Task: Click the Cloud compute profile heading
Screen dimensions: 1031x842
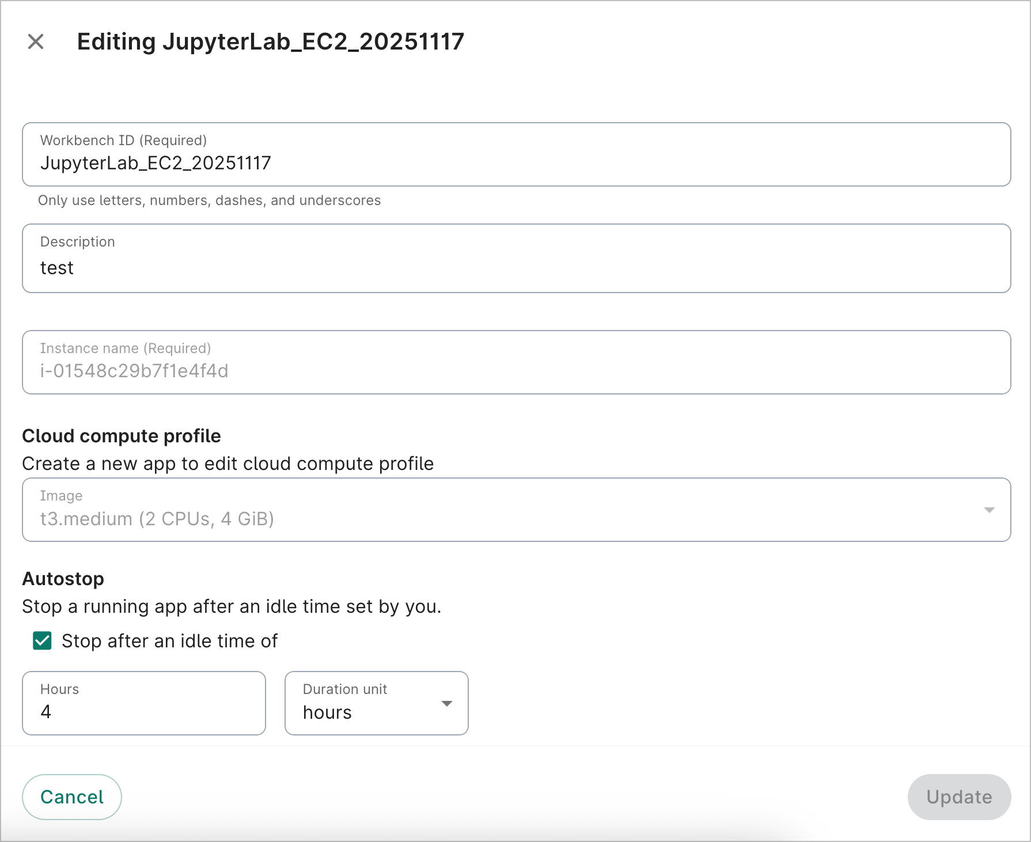Action: point(121,436)
